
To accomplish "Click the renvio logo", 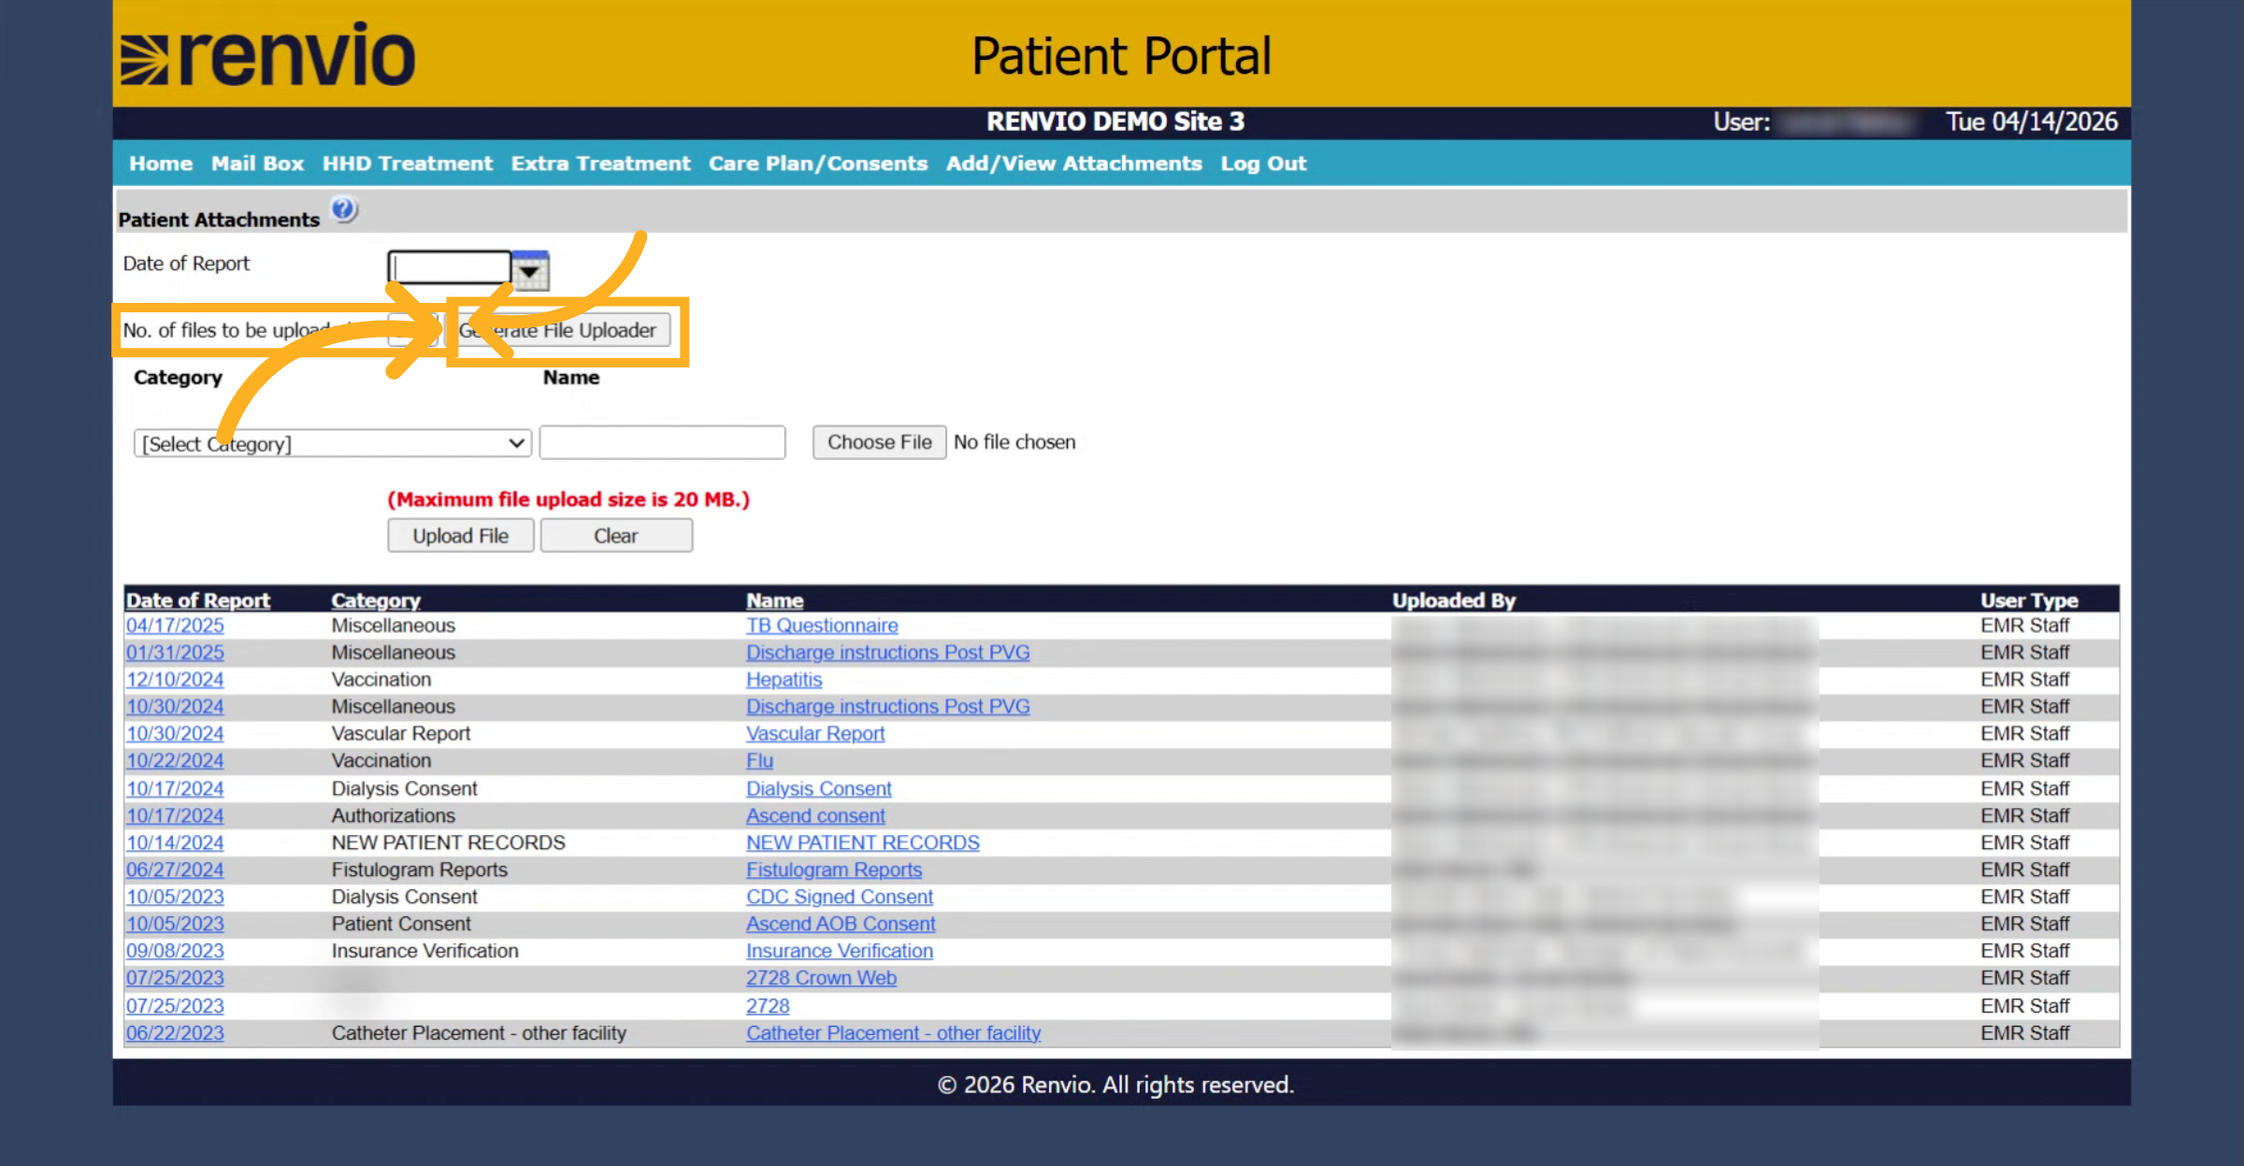I will tap(267, 55).
